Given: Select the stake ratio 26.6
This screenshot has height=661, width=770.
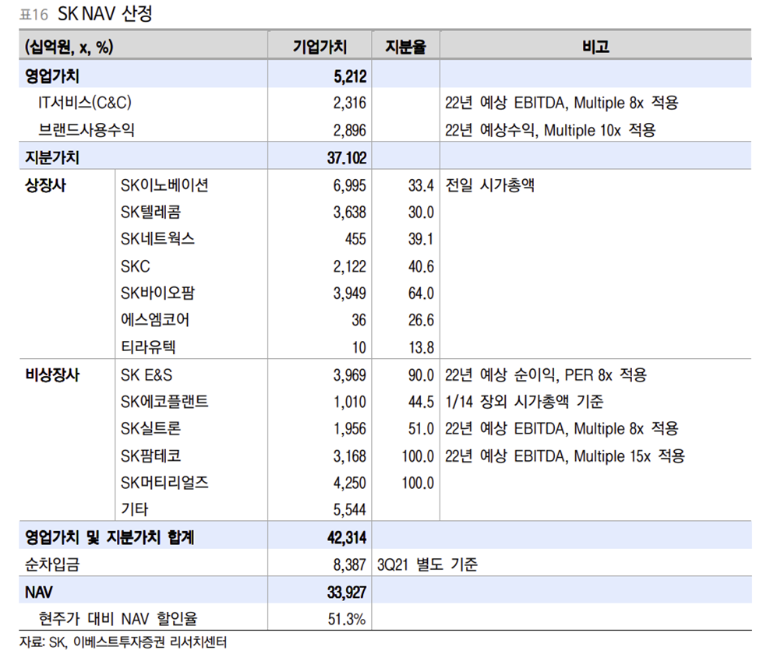Looking at the screenshot, I should [x=421, y=321].
